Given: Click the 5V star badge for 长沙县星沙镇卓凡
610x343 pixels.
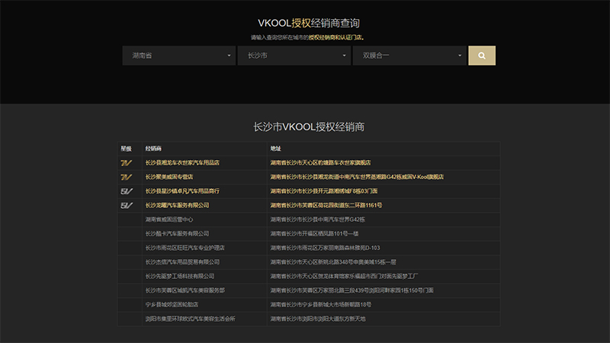Looking at the screenshot, I should pyautogui.click(x=127, y=191).
